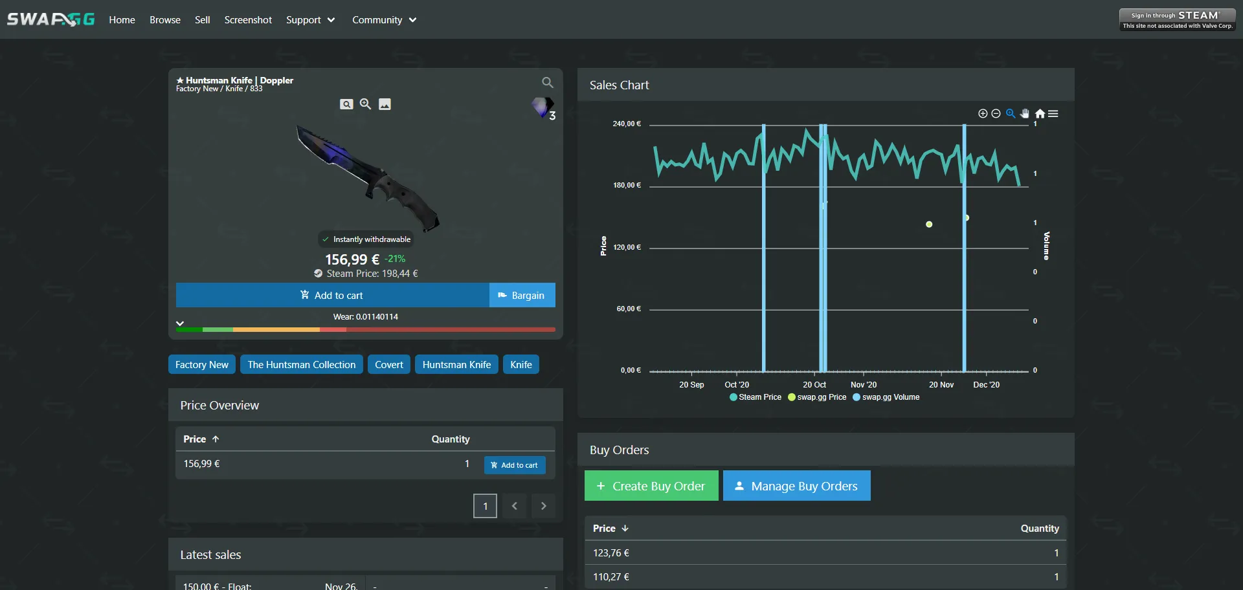Zoom in on Sales Chart
The image size is (1243, 590).
(983, 114)
